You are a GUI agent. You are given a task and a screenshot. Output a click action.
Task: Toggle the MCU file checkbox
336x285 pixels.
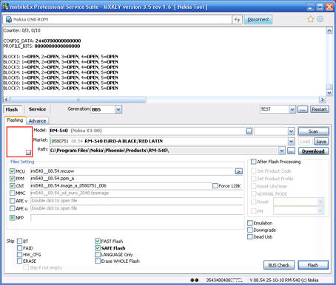[x=13, y=171]
